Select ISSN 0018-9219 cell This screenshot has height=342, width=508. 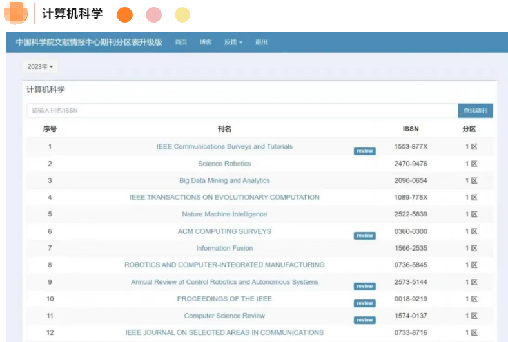(x=411, y=299)
